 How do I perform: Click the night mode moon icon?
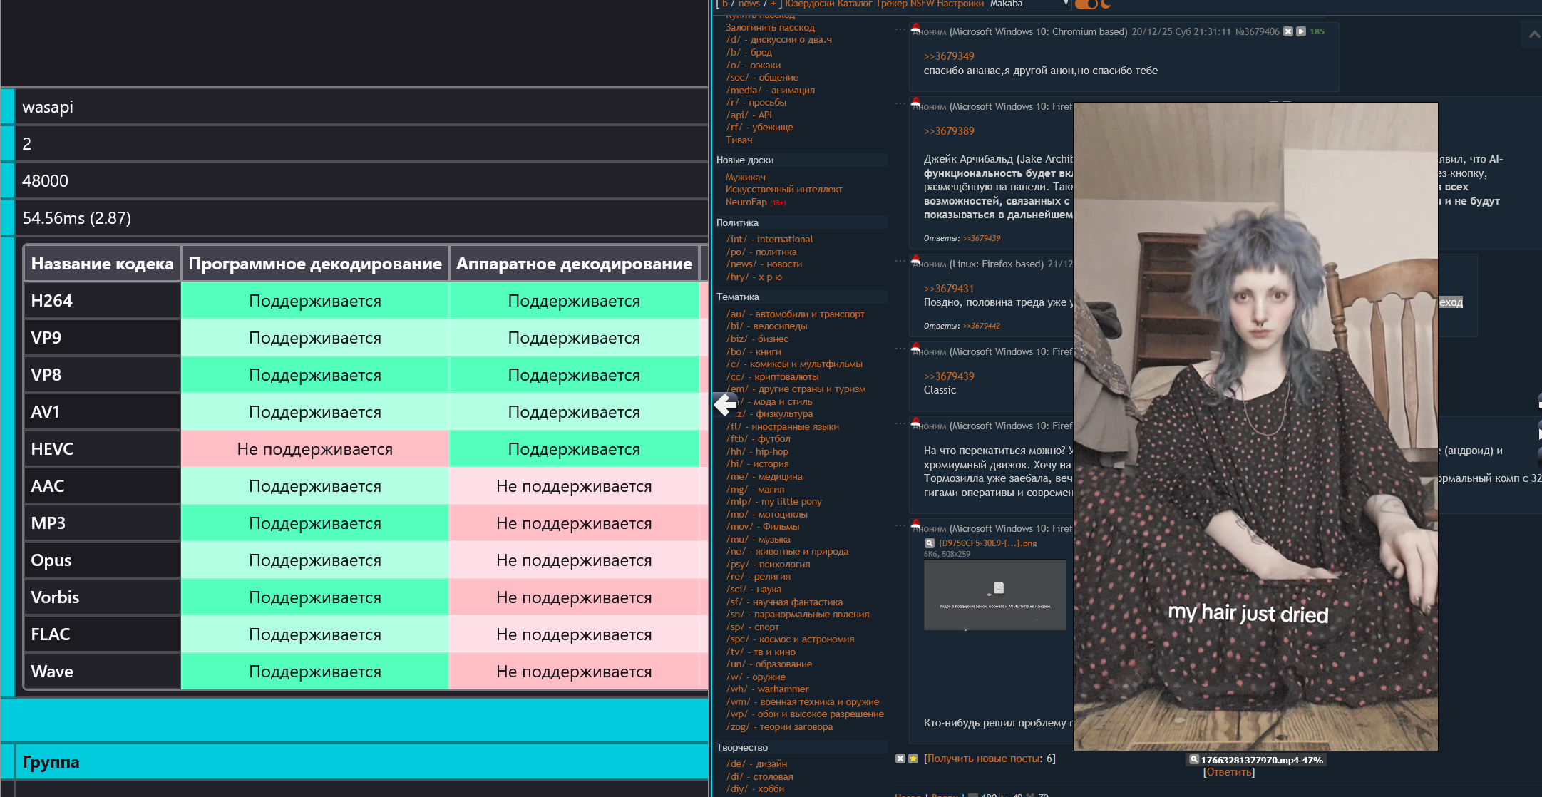point(1106,4)
